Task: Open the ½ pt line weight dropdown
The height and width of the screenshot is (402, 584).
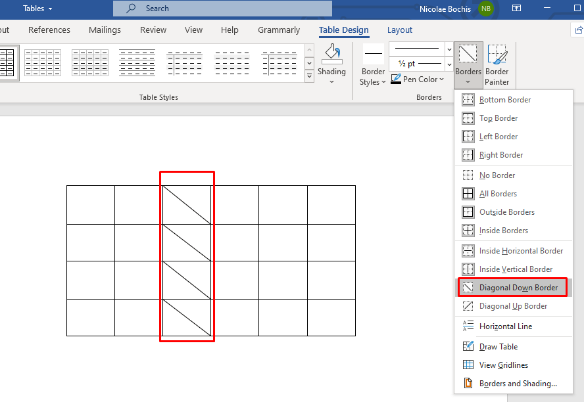Action: [x=449, y=64]
